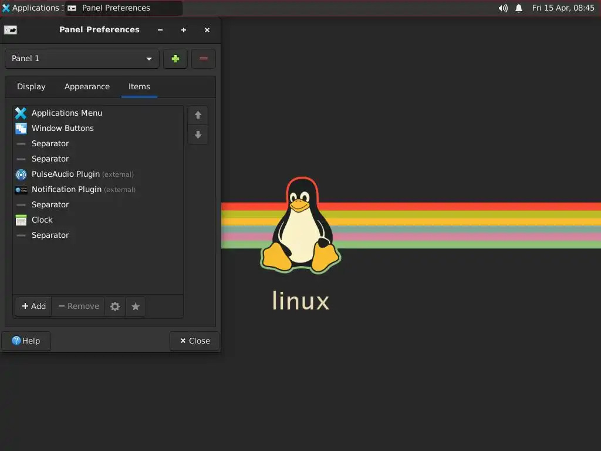This screenshot has width=601, height=451.
Task: Click the Remove item button
Action: click(x=78, y=307)
